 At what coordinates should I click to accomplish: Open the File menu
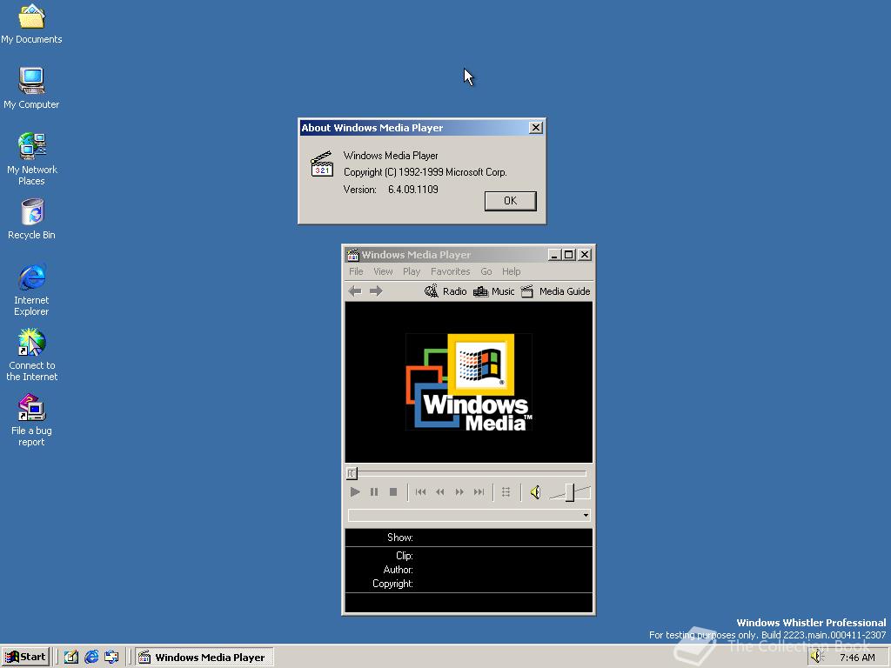(356, 271)
